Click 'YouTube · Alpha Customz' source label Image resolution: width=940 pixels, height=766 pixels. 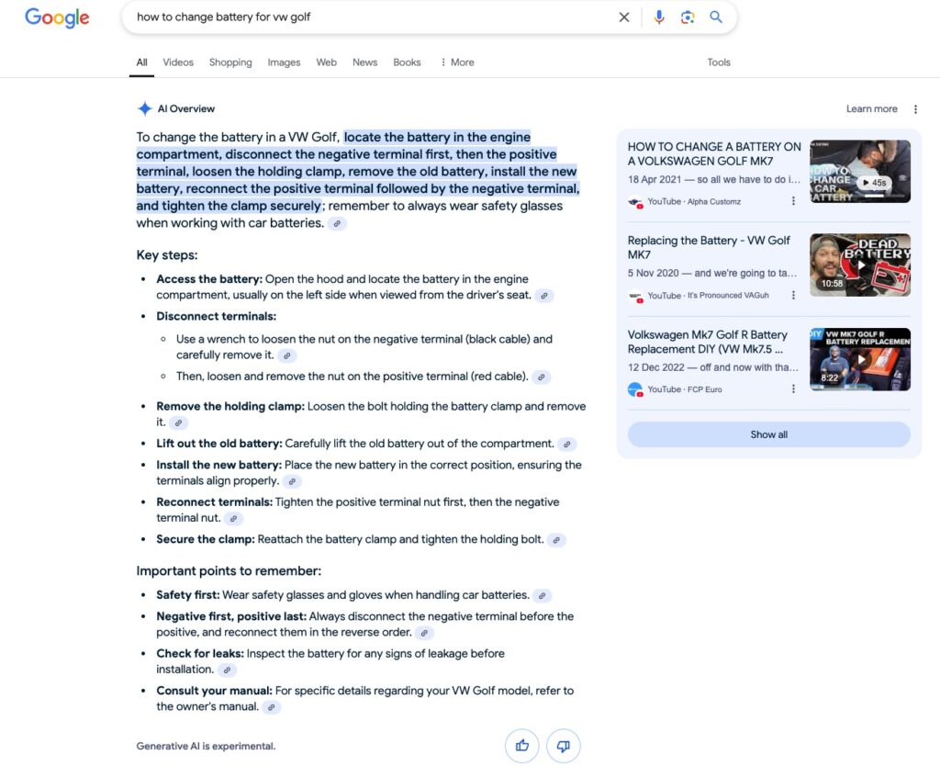click(x=694, y=201)
